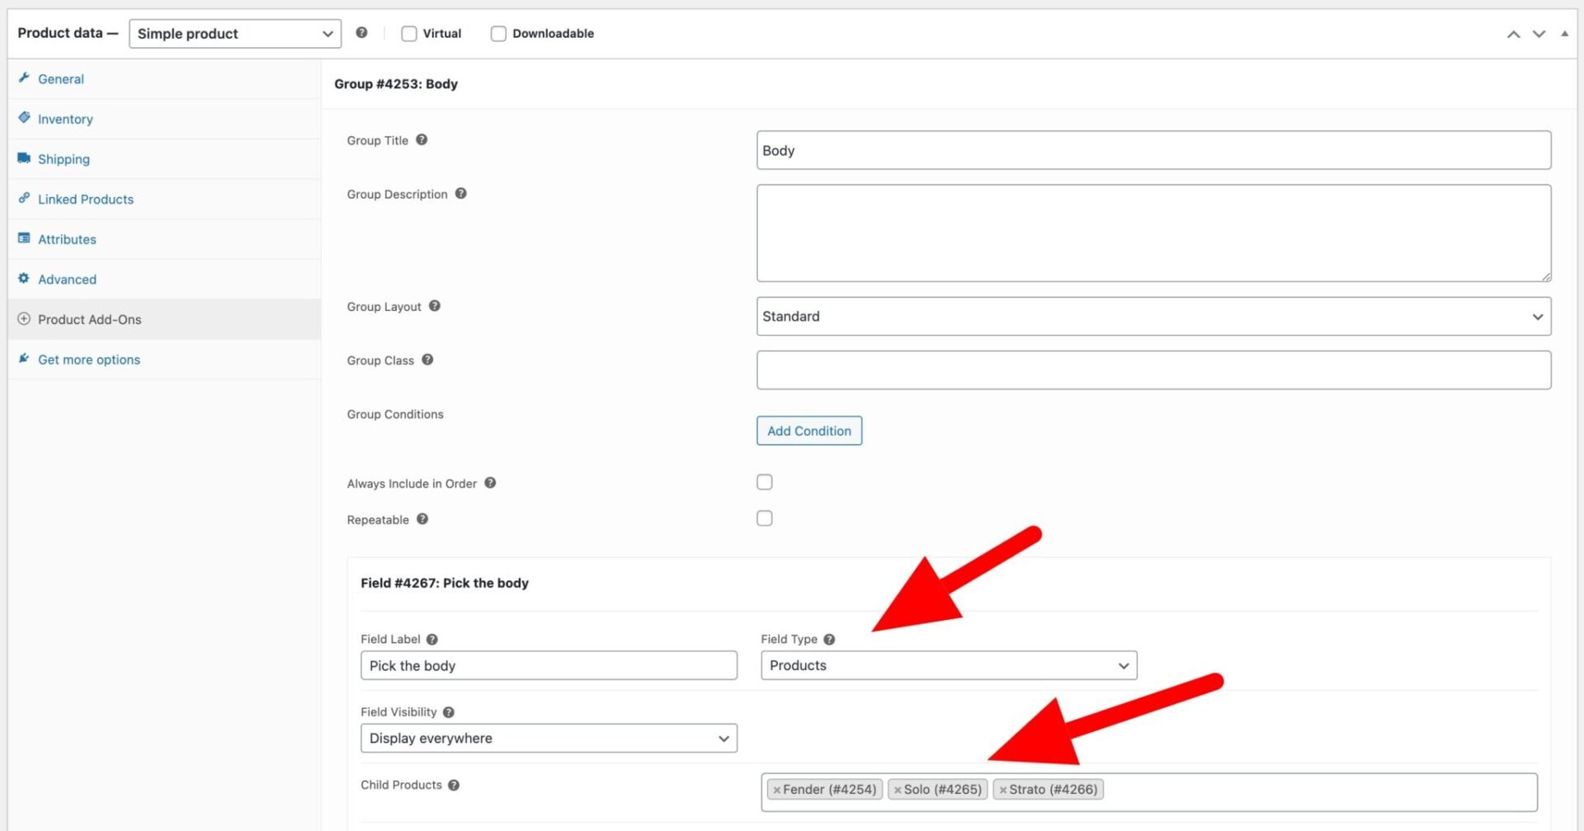Remove Solo (#4265) child product
The width and height of the screenshot is (1584, 831).
[x=898, y=790]
